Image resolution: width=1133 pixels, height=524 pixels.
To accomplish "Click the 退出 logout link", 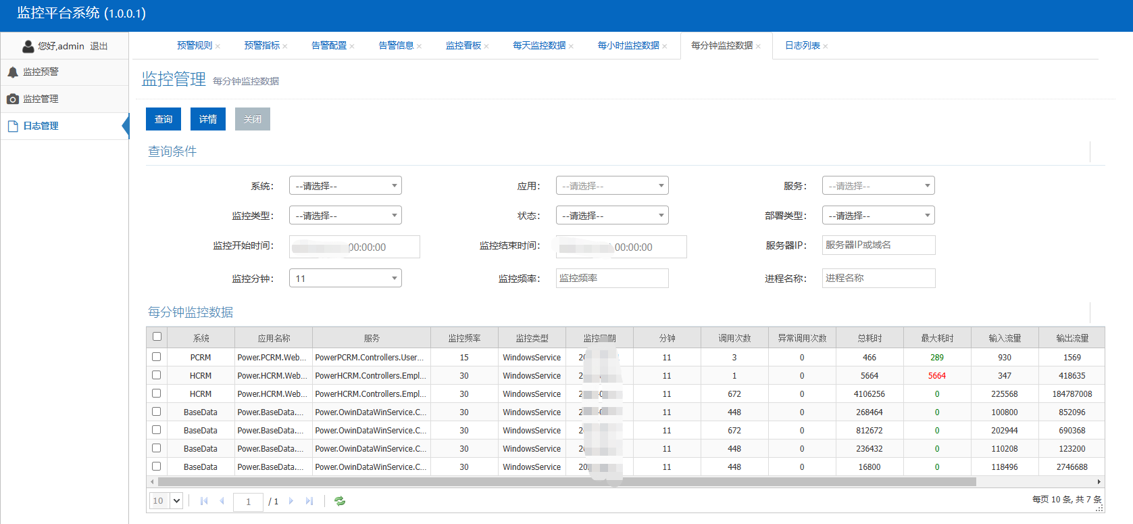I will click(x=99, y=46).
